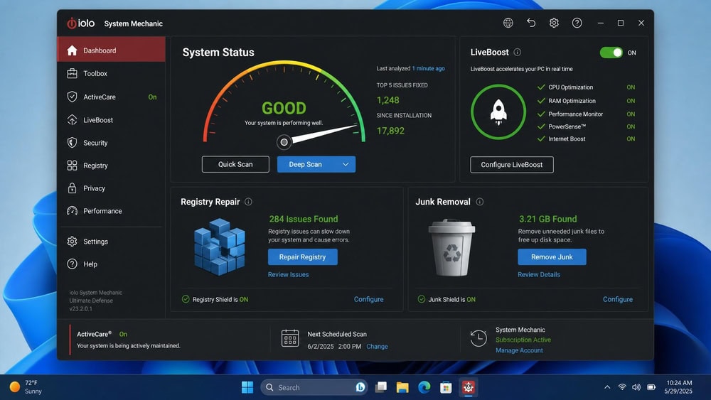Click the undo arrow icon in title bar
The width and height of the screenshot is (711, 400).
coord(531,23)
